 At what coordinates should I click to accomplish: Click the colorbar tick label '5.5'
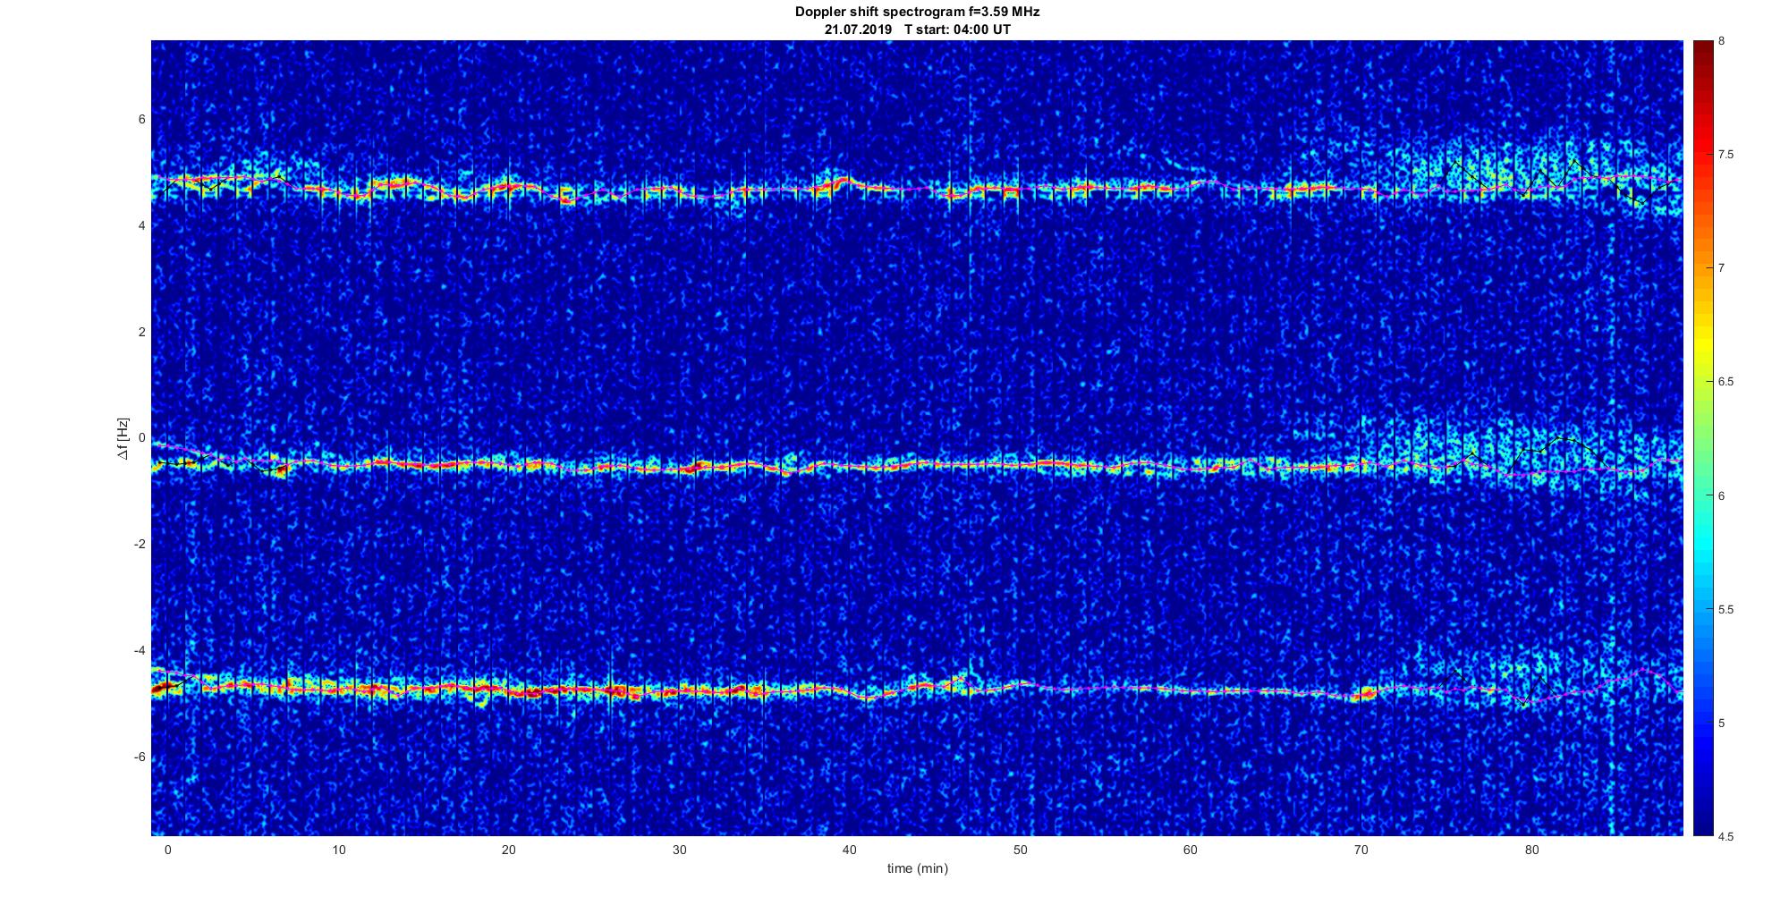pyautogui.click(x=1725, y=609)
